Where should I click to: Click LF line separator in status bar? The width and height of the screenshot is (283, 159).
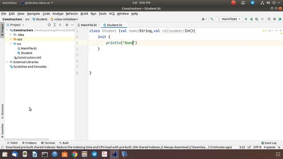click(249, 147)
